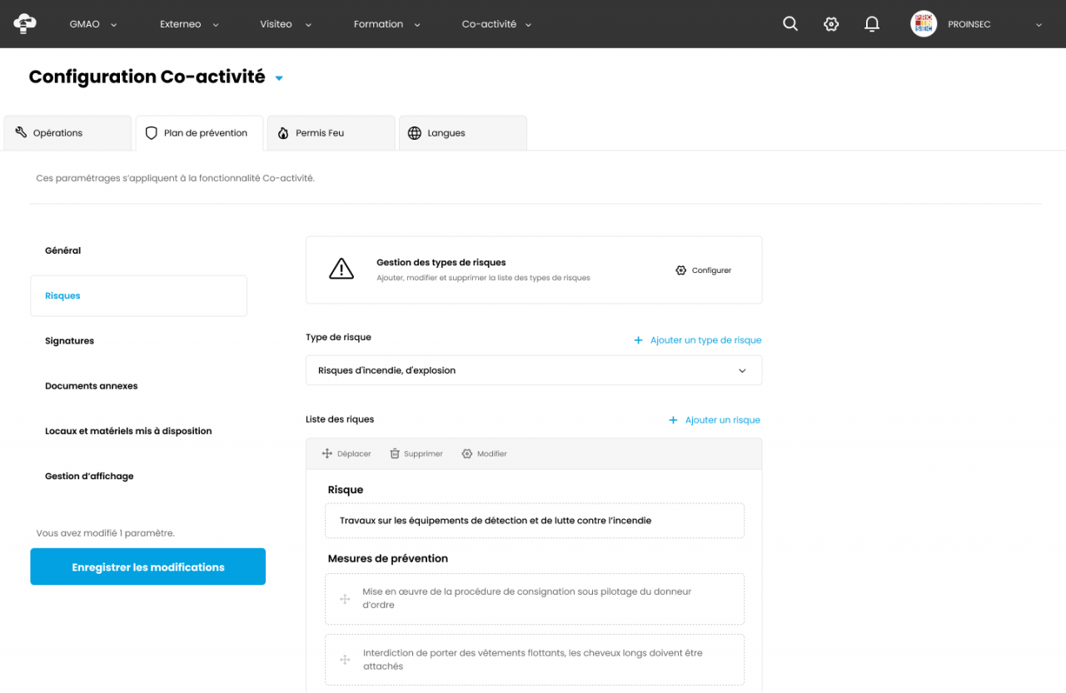This screenshot has width=1066, height=693.
Task: Expand the Formation menu
Action: tap(387, 24)
